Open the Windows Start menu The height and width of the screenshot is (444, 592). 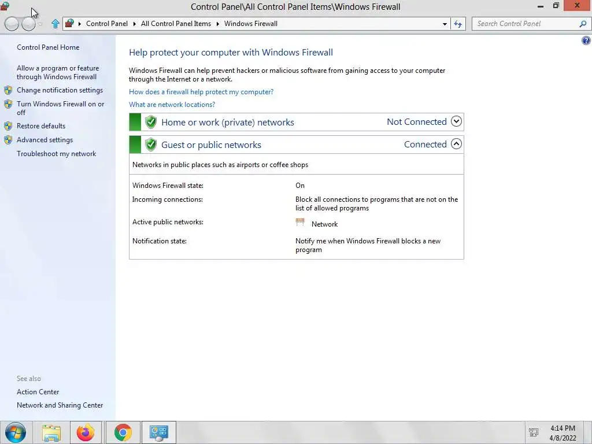pos(16,432)
